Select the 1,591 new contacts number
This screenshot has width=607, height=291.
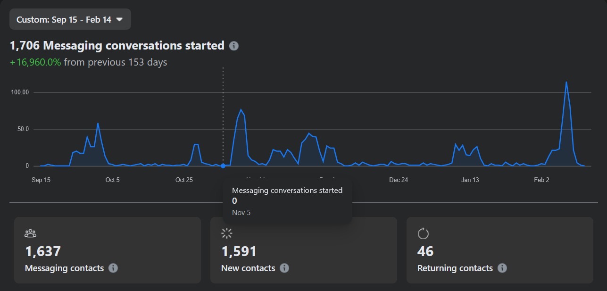click(239, 251)
